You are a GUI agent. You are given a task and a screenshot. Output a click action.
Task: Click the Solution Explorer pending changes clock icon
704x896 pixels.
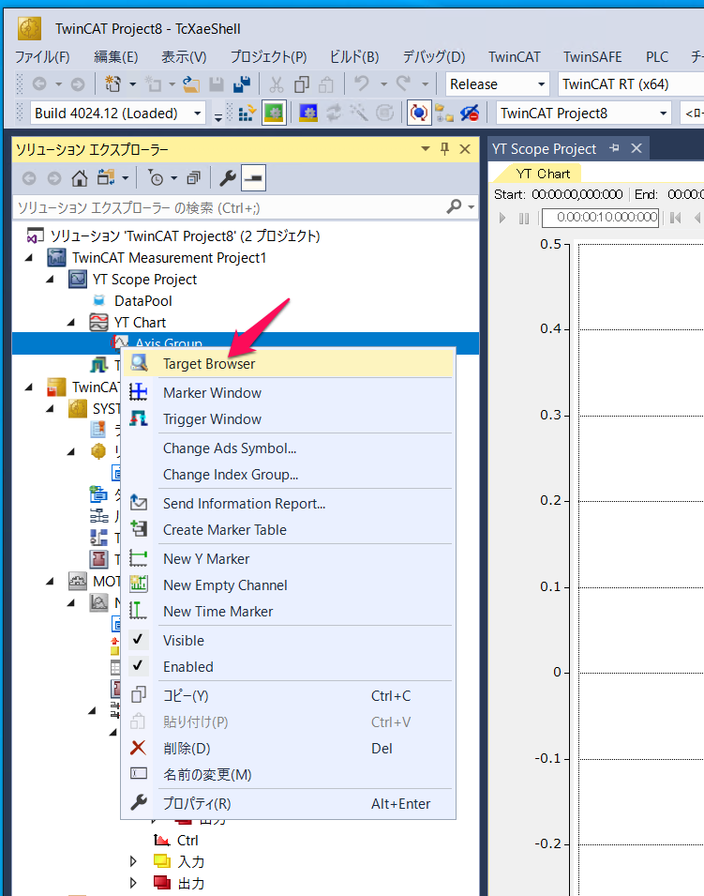point(156,178)
